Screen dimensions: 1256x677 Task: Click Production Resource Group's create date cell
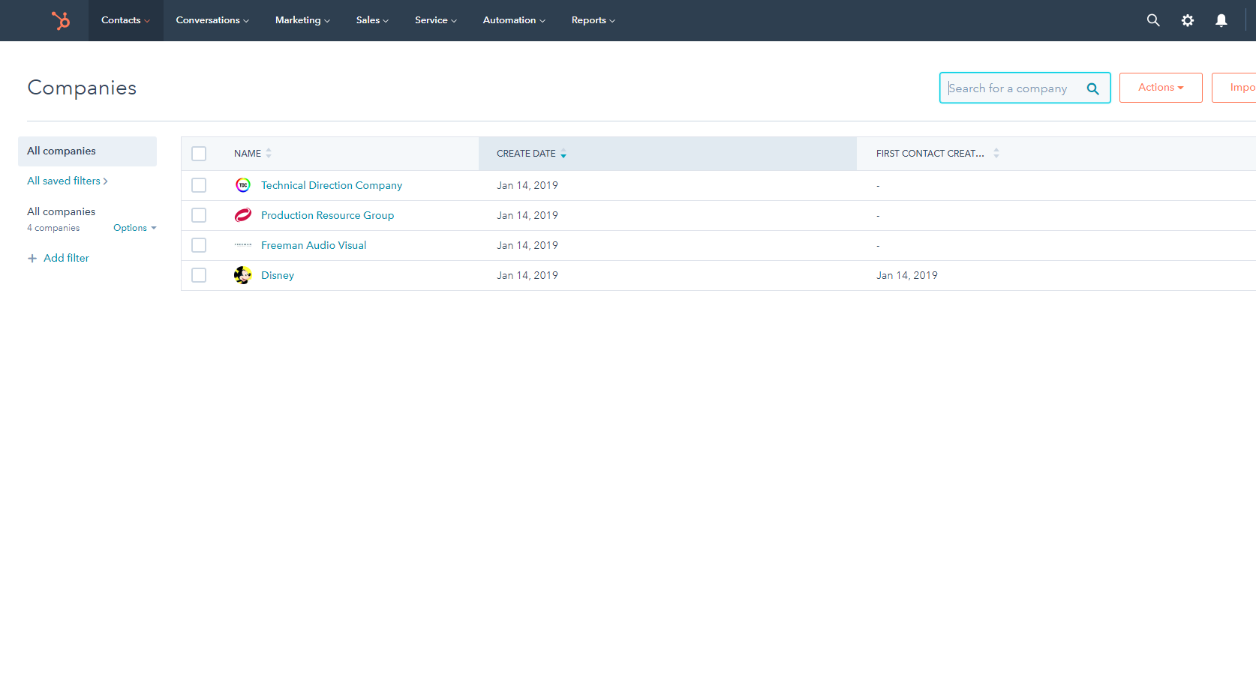tap(527, 215)
